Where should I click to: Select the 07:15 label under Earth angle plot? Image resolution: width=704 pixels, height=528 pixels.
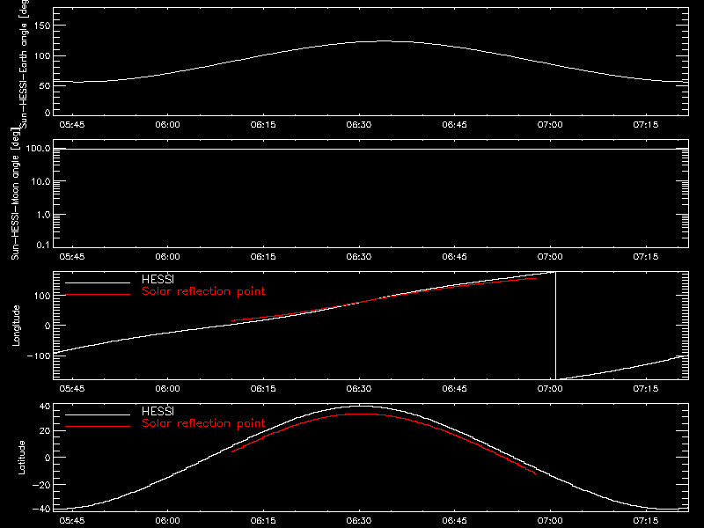pos(646,125)
